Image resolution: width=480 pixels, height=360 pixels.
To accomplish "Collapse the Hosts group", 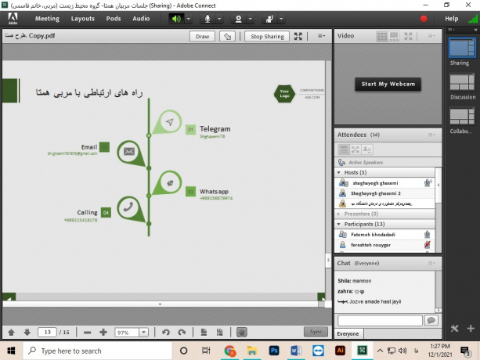I will click(339, 172).
